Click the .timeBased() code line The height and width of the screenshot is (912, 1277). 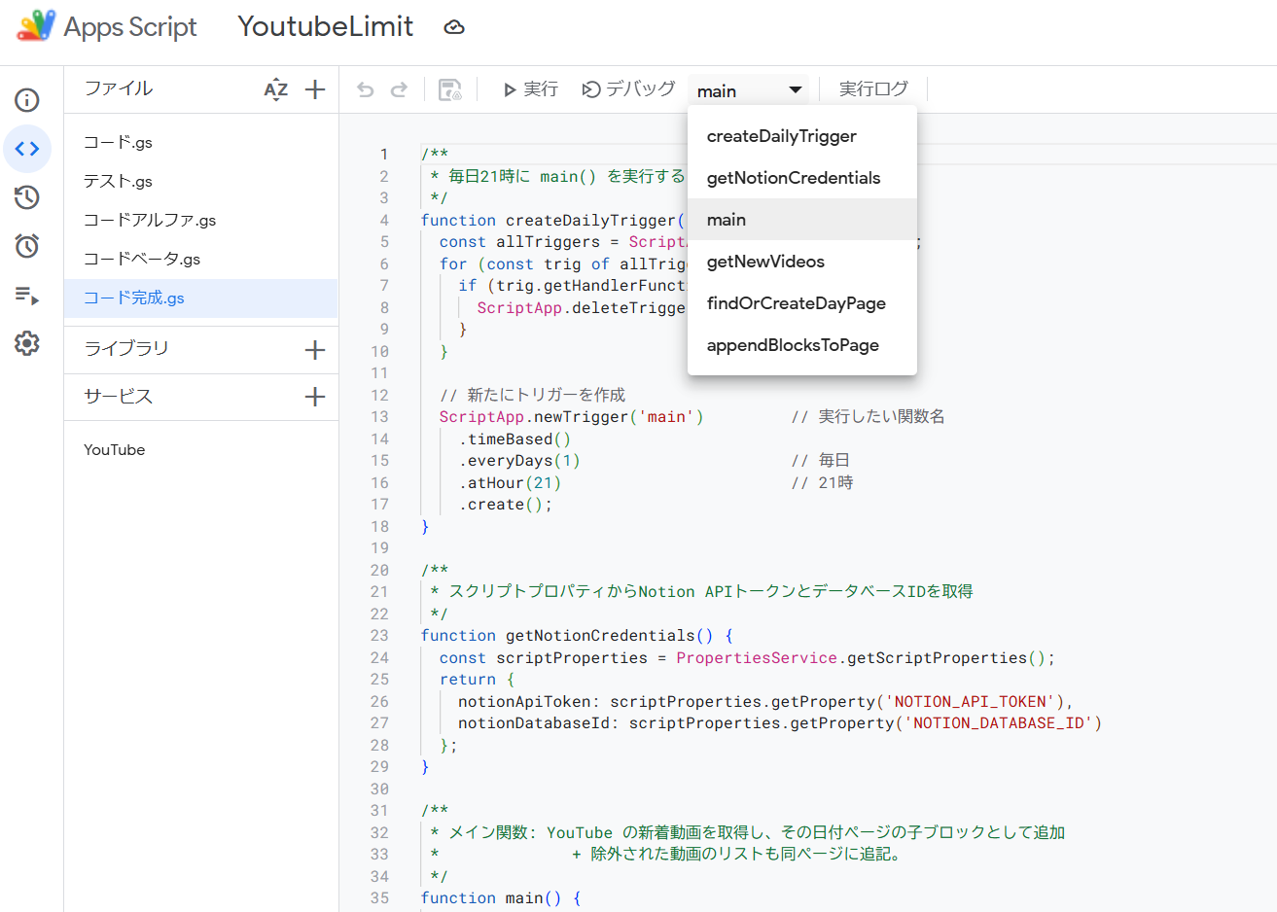514,439
